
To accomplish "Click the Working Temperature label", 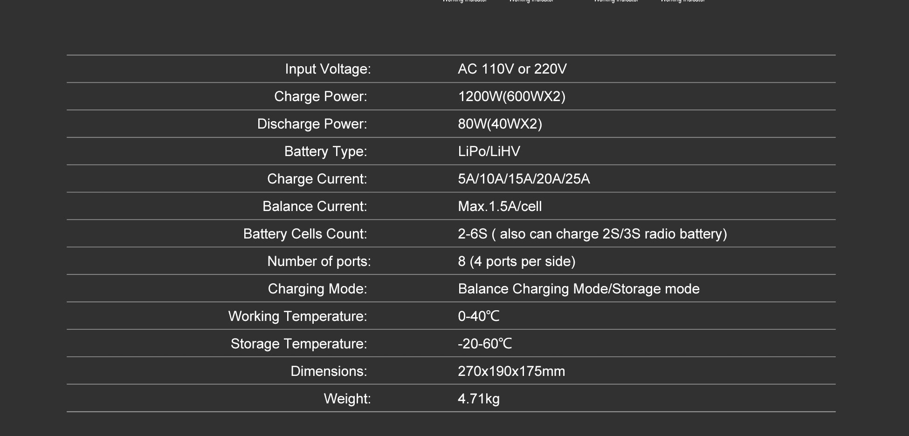I will pyautogui.click(x=297, y=316).
